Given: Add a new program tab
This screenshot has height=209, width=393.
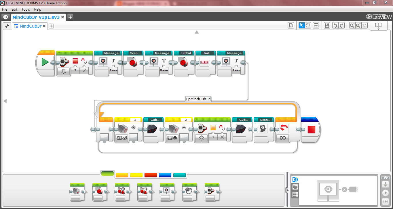Looking at the screenshot, I should point(51,26).
